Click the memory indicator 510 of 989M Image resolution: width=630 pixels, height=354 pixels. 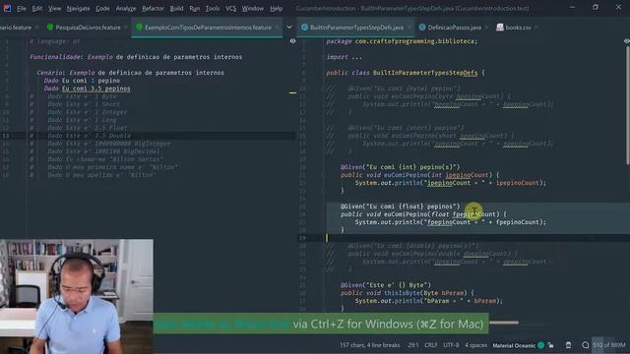click(x=609, y=345)
